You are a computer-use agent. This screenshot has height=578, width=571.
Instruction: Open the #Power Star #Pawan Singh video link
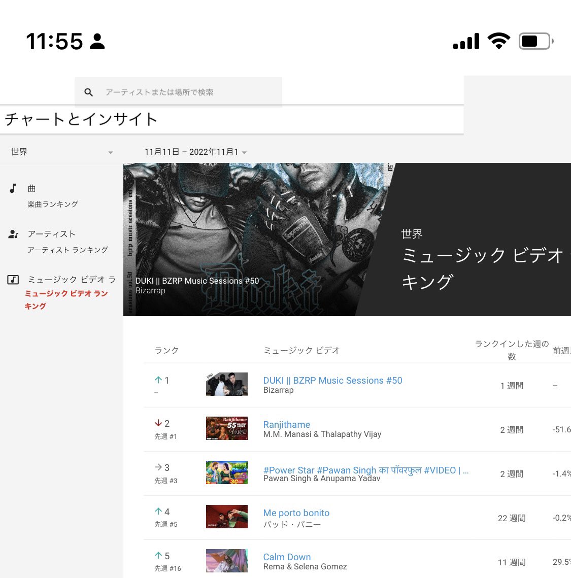[365, 470]
